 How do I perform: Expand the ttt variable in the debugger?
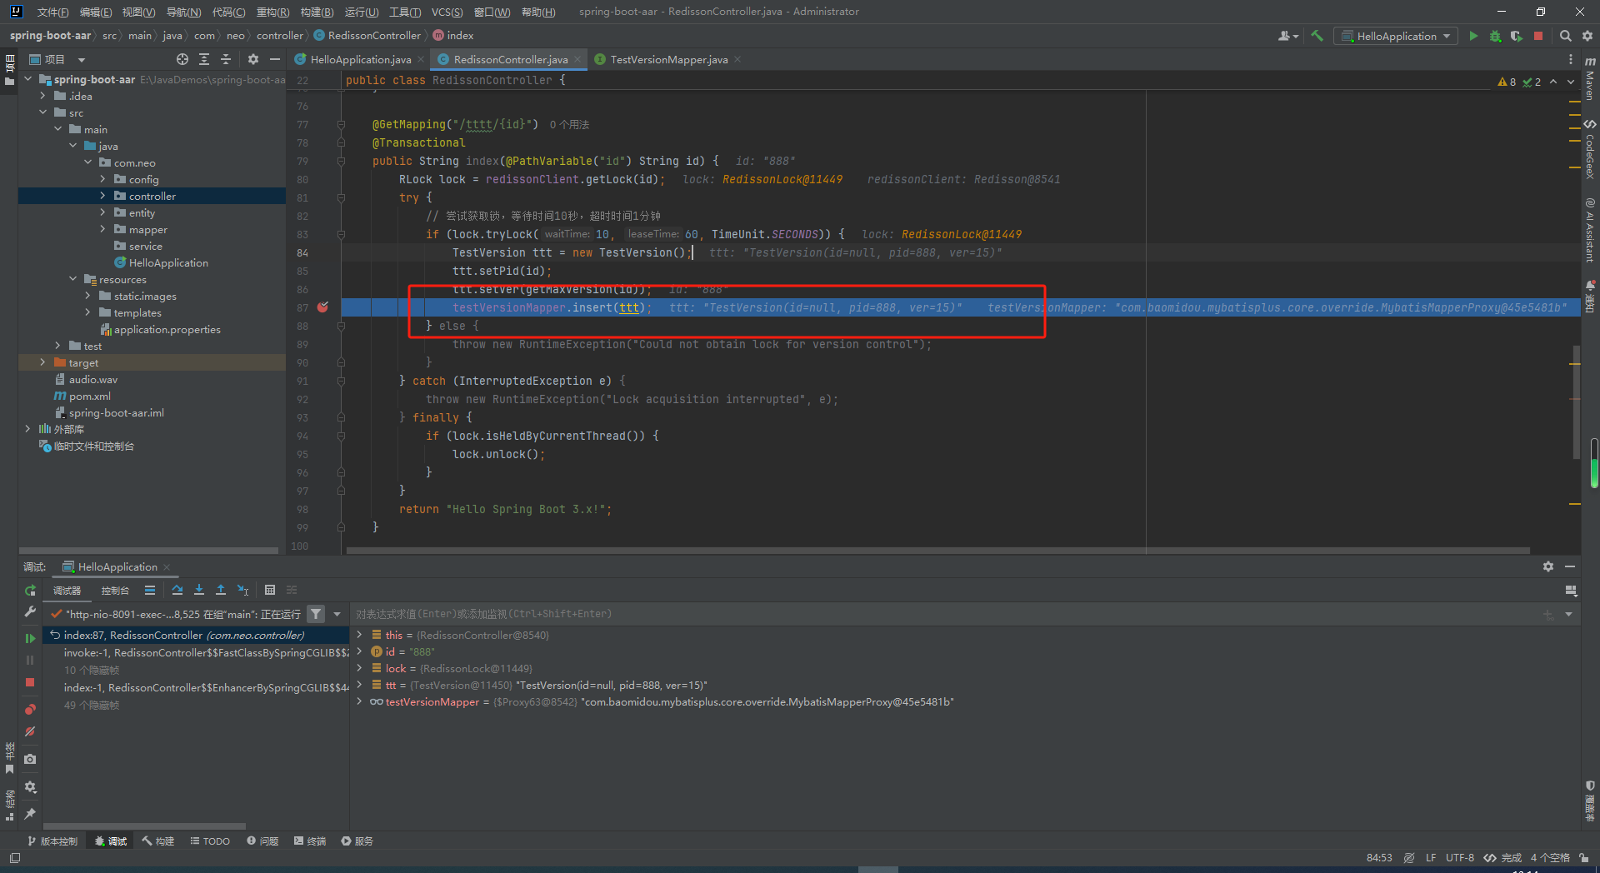(359, 685)
